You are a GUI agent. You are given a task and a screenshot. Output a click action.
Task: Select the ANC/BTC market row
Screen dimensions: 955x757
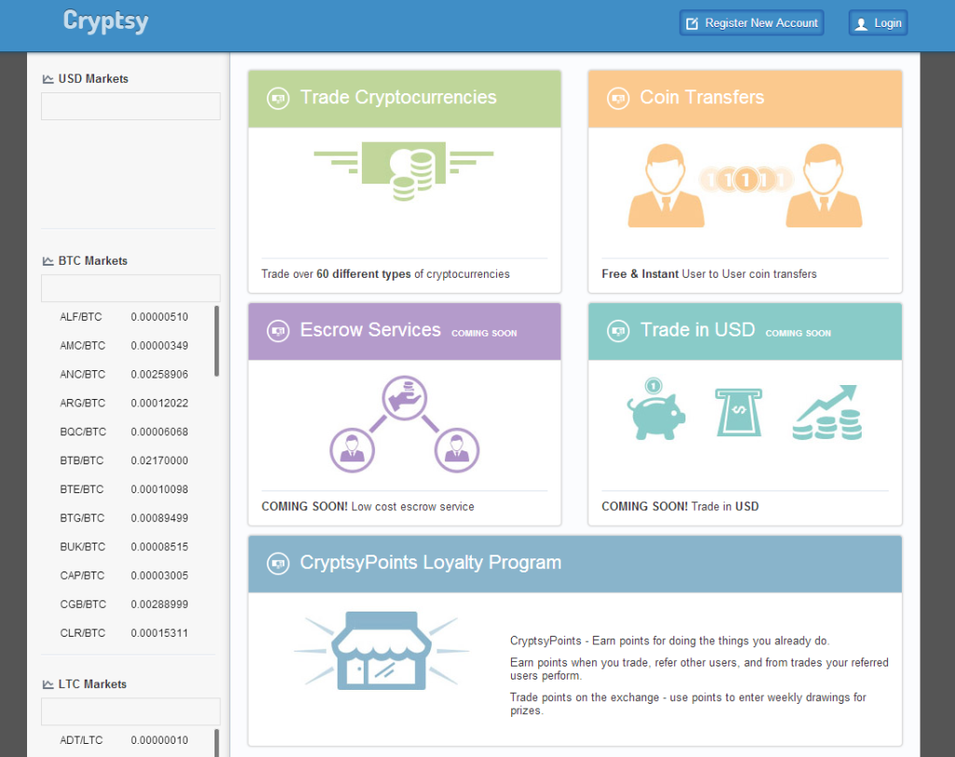coord(124,374)
